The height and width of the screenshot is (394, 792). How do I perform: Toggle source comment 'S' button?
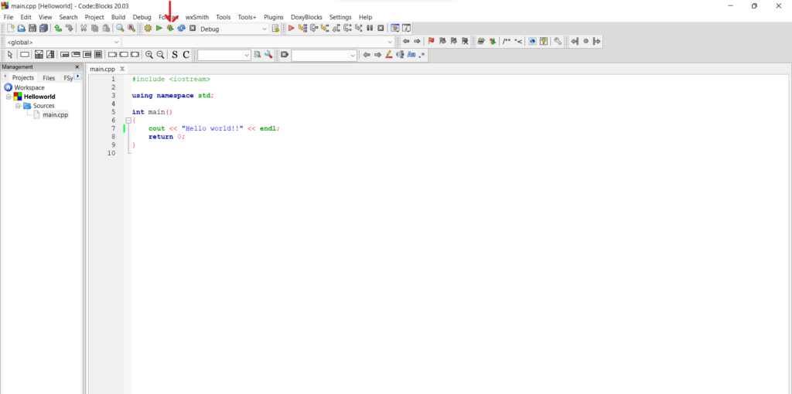coord(175,55)
